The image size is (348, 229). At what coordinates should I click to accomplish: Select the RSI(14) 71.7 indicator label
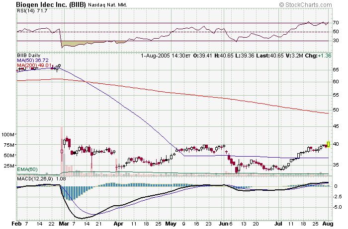[32, 10]
